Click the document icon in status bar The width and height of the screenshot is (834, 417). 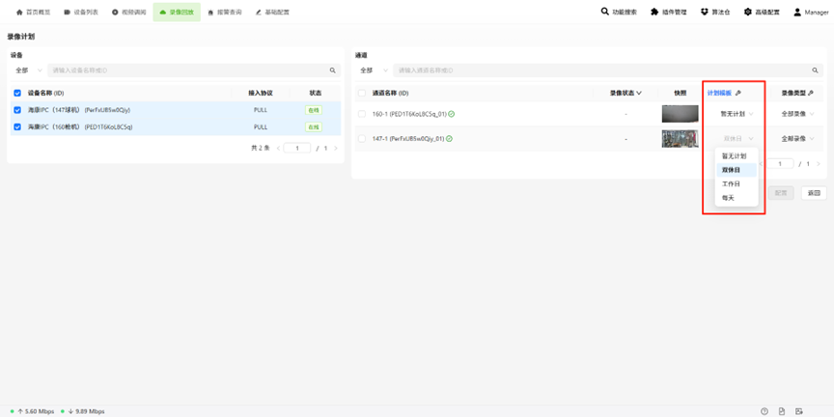click(x=782, y=411)
